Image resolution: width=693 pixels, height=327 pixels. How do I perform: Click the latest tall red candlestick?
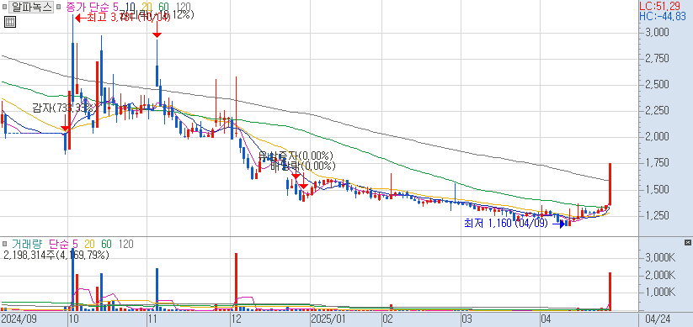(x=610, y=184)
